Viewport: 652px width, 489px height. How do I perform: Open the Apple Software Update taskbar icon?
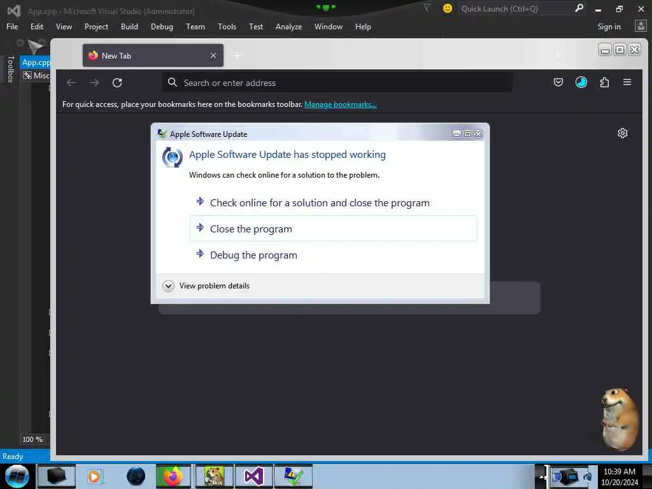(293, 476)
